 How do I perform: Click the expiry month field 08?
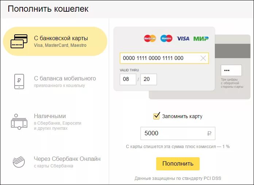(128, 79)
